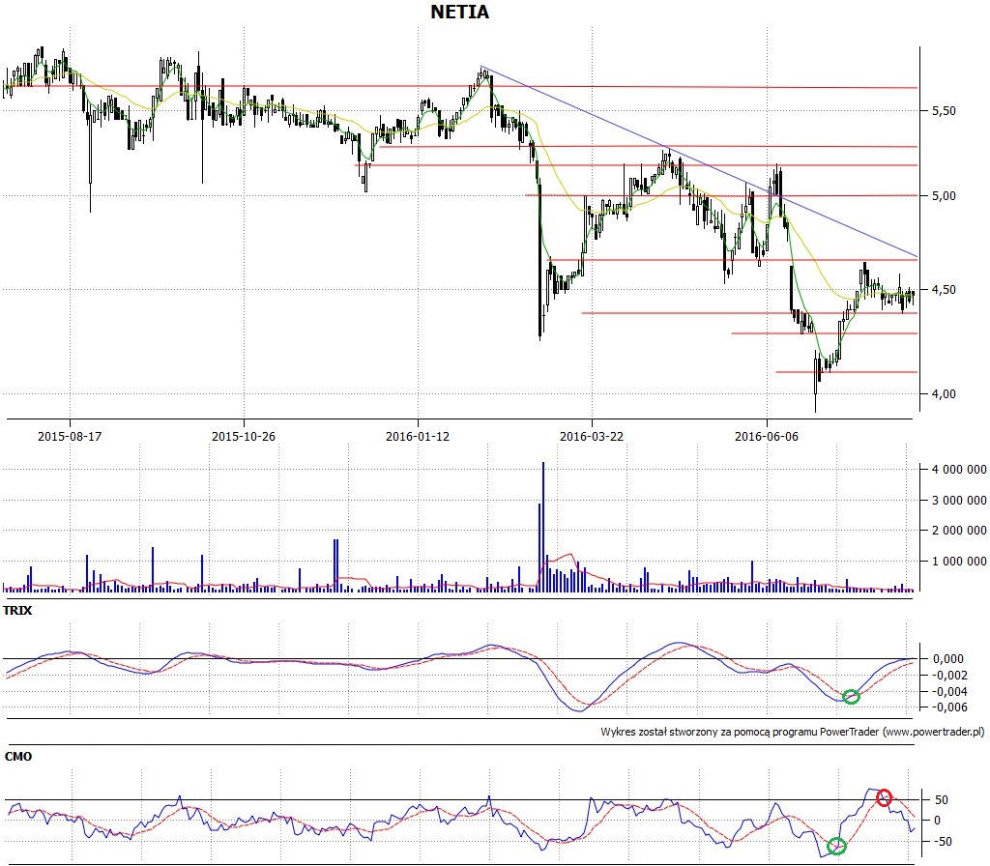Click the red circle on CMO chart
This screenshot has height=866, width=990.
[x=884, y=797]
